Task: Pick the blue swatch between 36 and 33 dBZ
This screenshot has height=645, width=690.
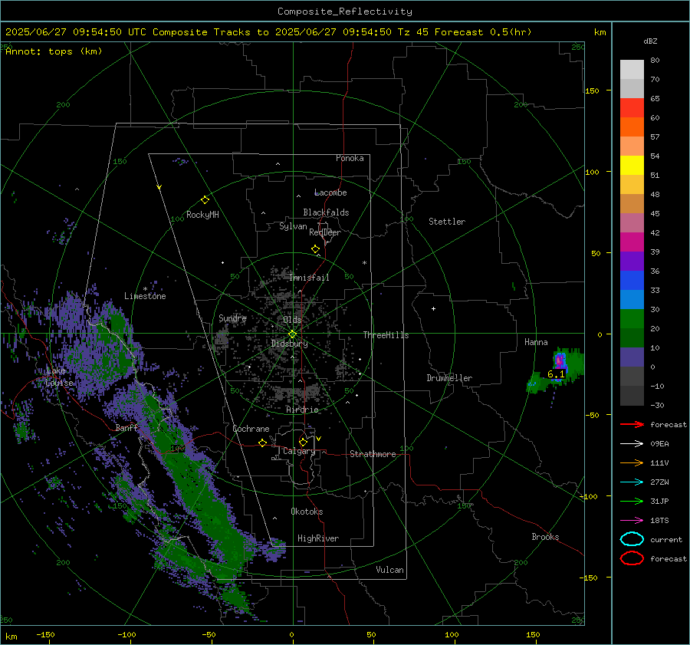Action: 632,281
